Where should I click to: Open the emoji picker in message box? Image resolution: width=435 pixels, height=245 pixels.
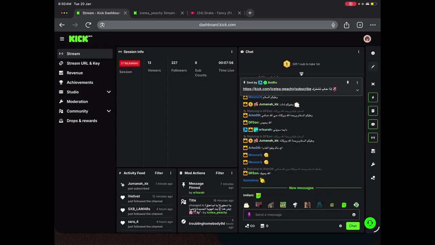tap(354, 215)
